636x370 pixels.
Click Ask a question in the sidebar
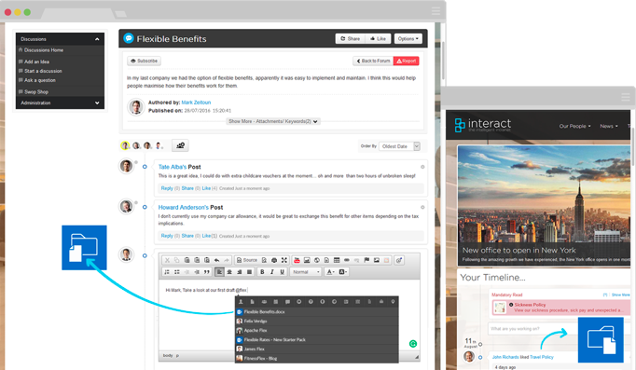[40, 80]
